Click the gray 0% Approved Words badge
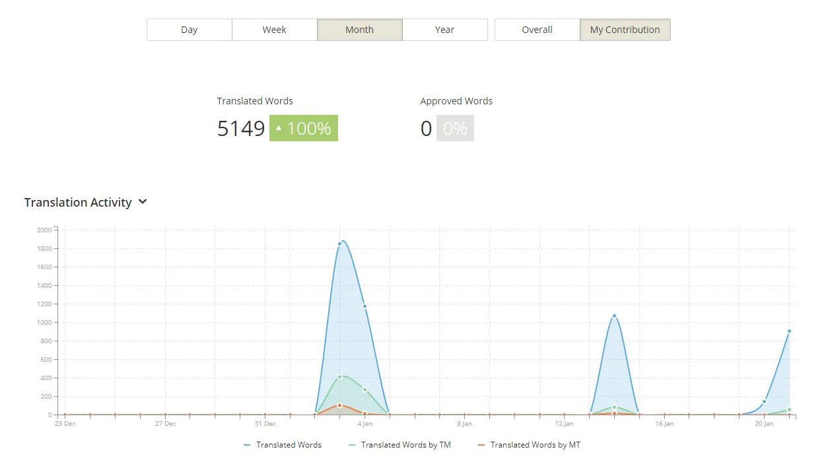 point(455,128)
